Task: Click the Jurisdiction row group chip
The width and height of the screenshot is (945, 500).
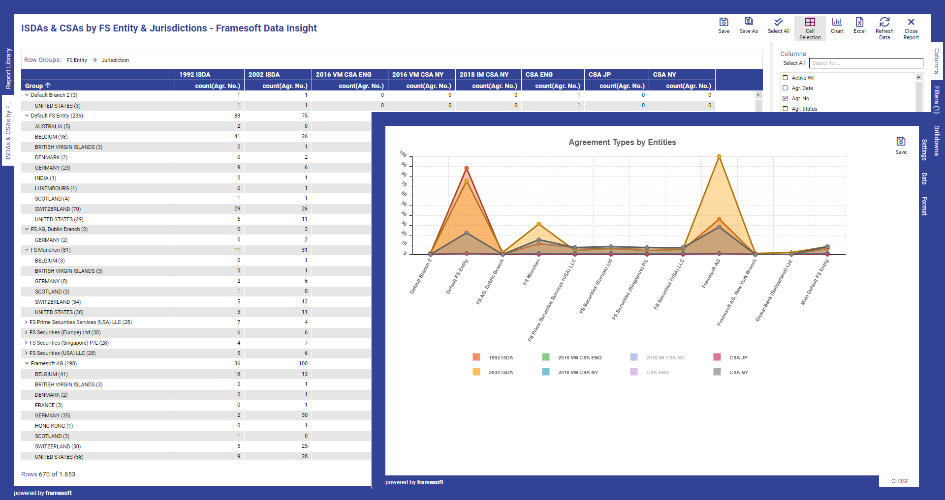Action: [115, 60]
